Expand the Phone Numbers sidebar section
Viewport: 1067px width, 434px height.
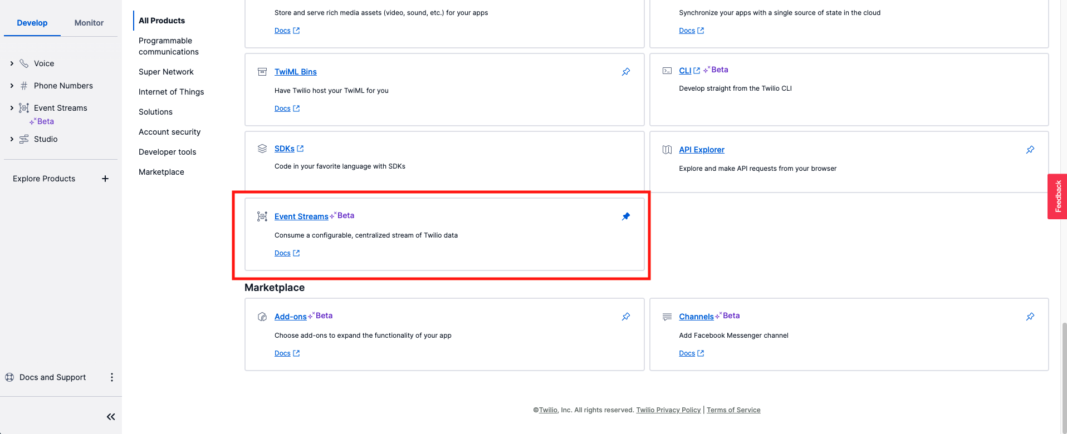(x=12, y=86)
